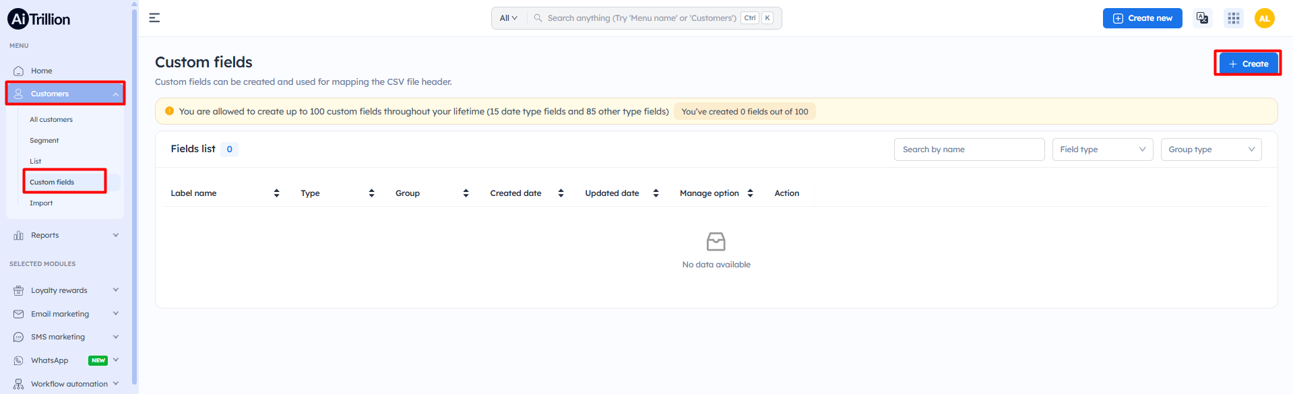Open the Field type dropdown
This screenshot has width=1293, height=394.
[x=1102, y=150]
